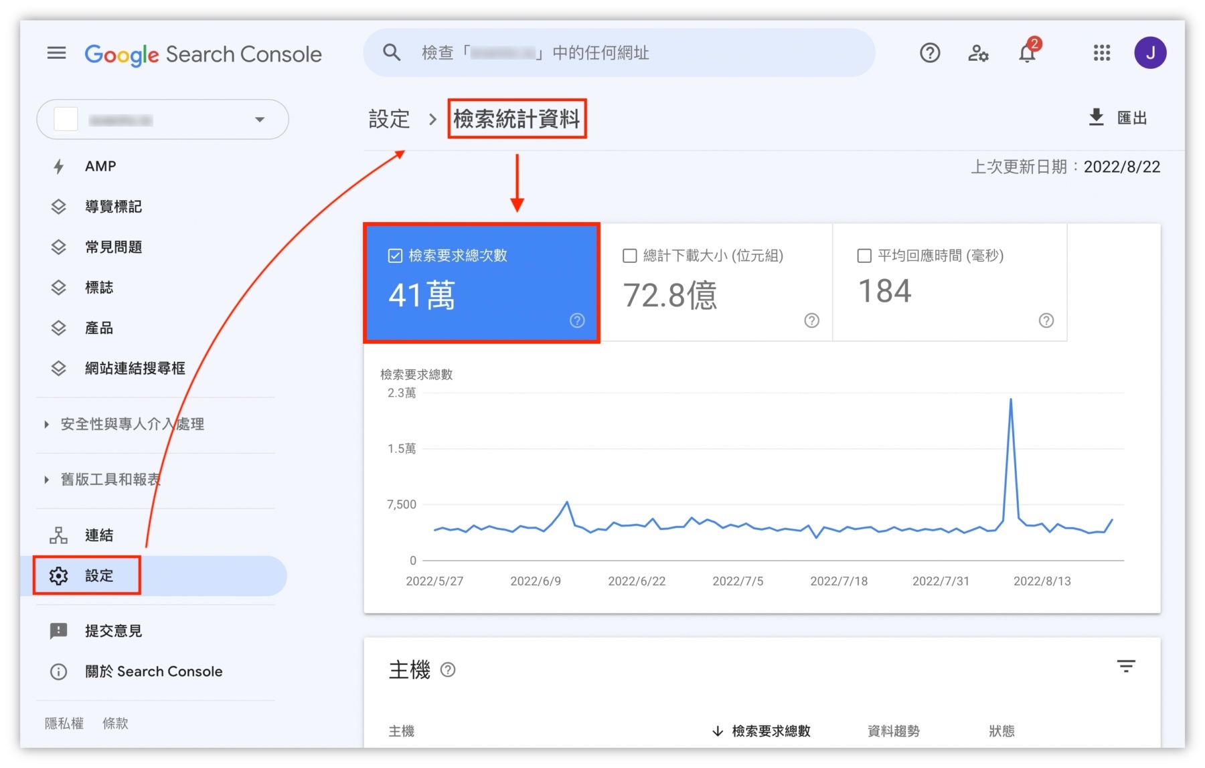The height and width of the screenshot is (768, 1205).
Task: Click the 設定 gear icon in sidebar
Action: pos(59,575)
